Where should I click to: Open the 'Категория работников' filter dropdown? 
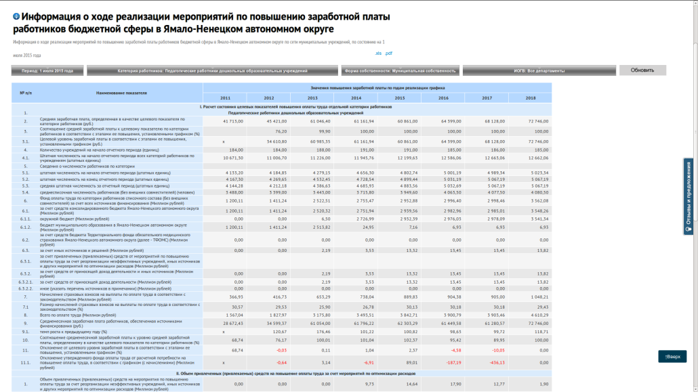click(x=212, y=70)
